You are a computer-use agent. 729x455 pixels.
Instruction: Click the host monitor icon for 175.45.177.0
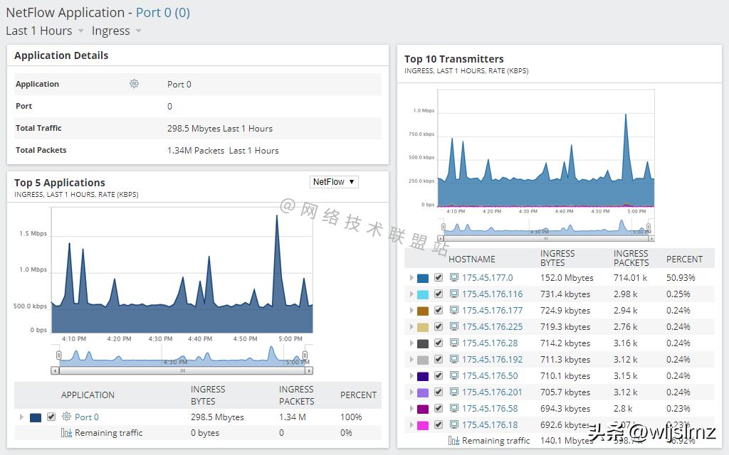454,278
